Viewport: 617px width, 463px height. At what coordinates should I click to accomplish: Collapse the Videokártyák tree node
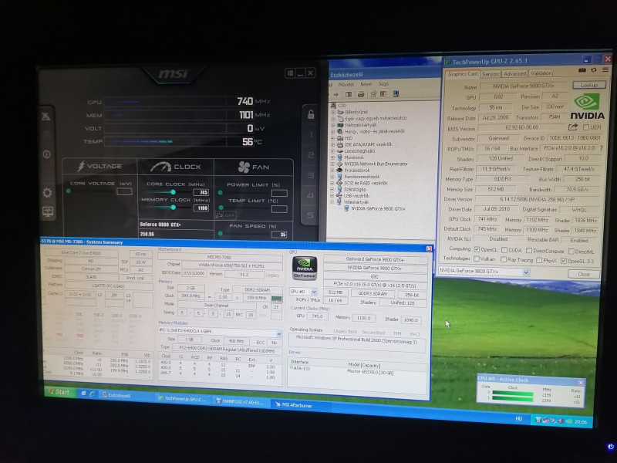[x=332, y=202]
